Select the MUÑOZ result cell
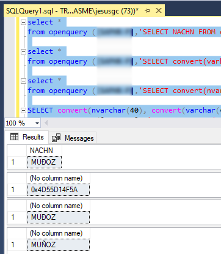221x254 pixels. point(58,245)
